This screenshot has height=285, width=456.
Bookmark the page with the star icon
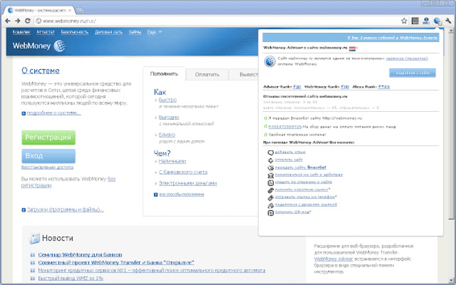[404, 21]
